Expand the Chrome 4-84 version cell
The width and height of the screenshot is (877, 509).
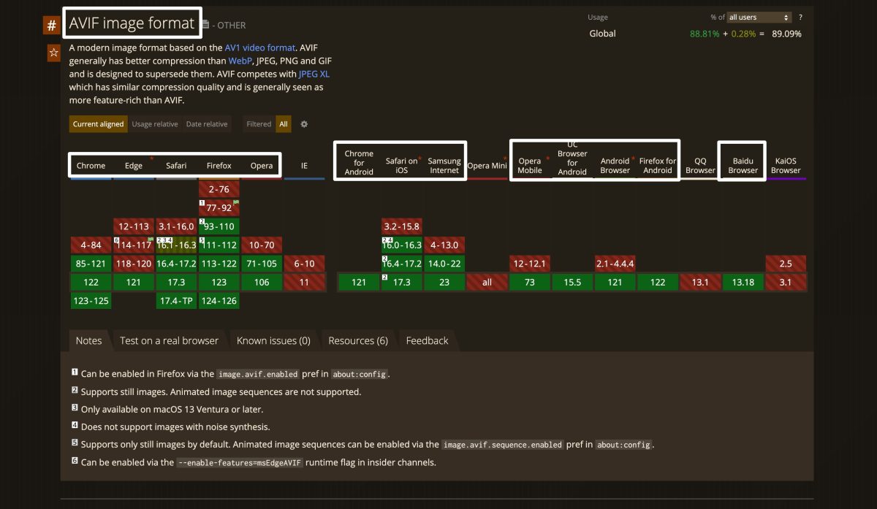point(91,245)
